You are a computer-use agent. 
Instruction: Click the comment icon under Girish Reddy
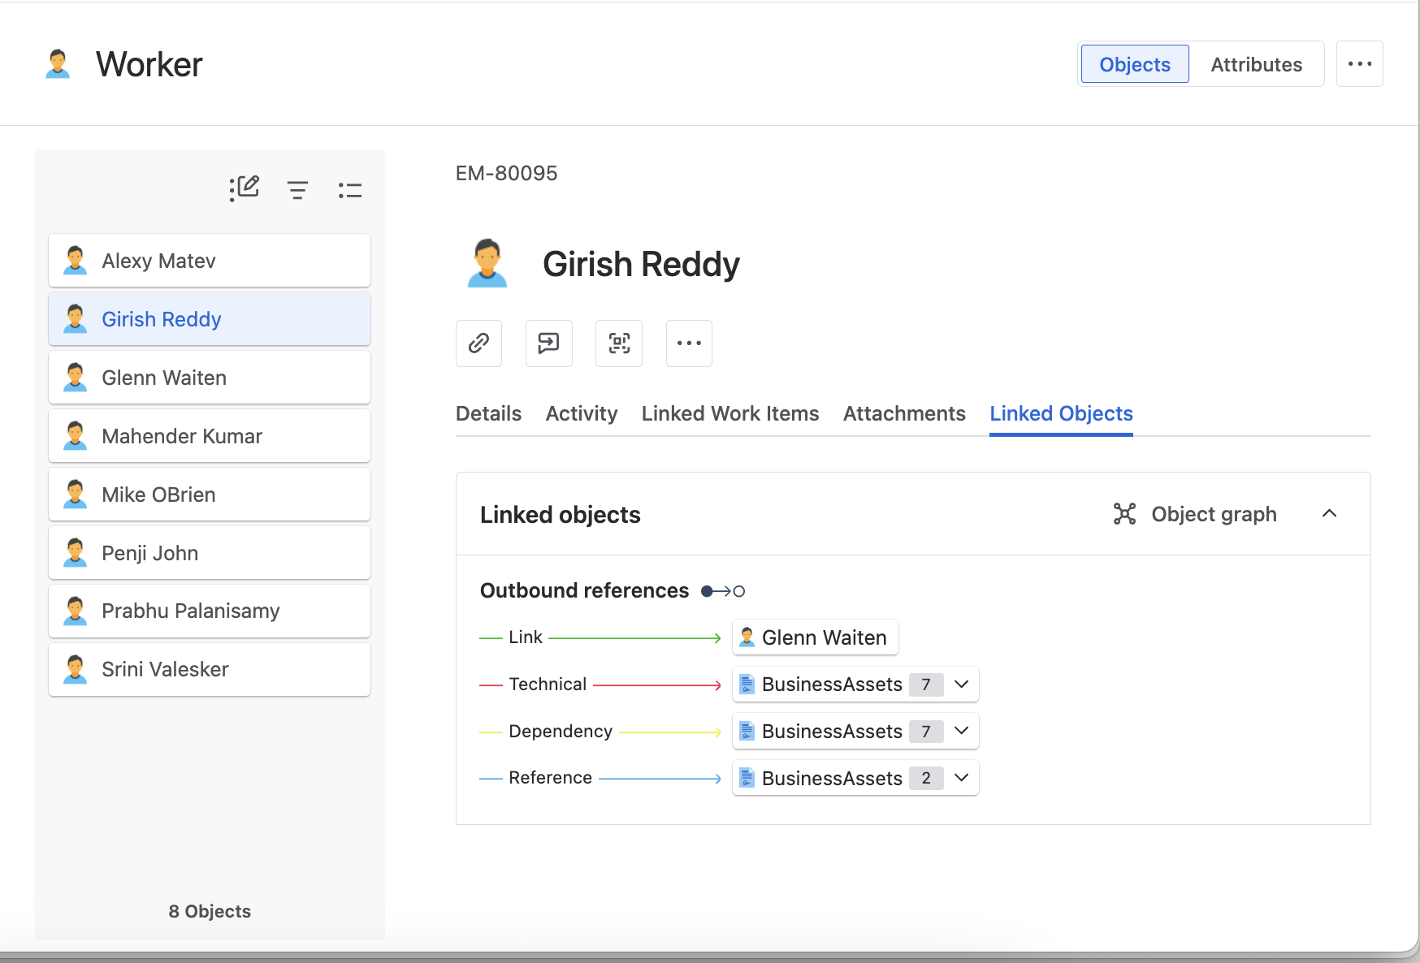click(549, 343)
